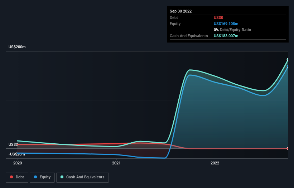The width and height of the screenshot is (294, 188).
Task: Click the 0% Debt/Equity Ratio text
Action: click(x=232, y=30)
